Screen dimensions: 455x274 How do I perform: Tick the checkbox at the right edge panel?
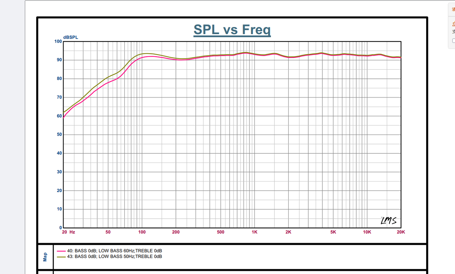click(x=454, y=41)
